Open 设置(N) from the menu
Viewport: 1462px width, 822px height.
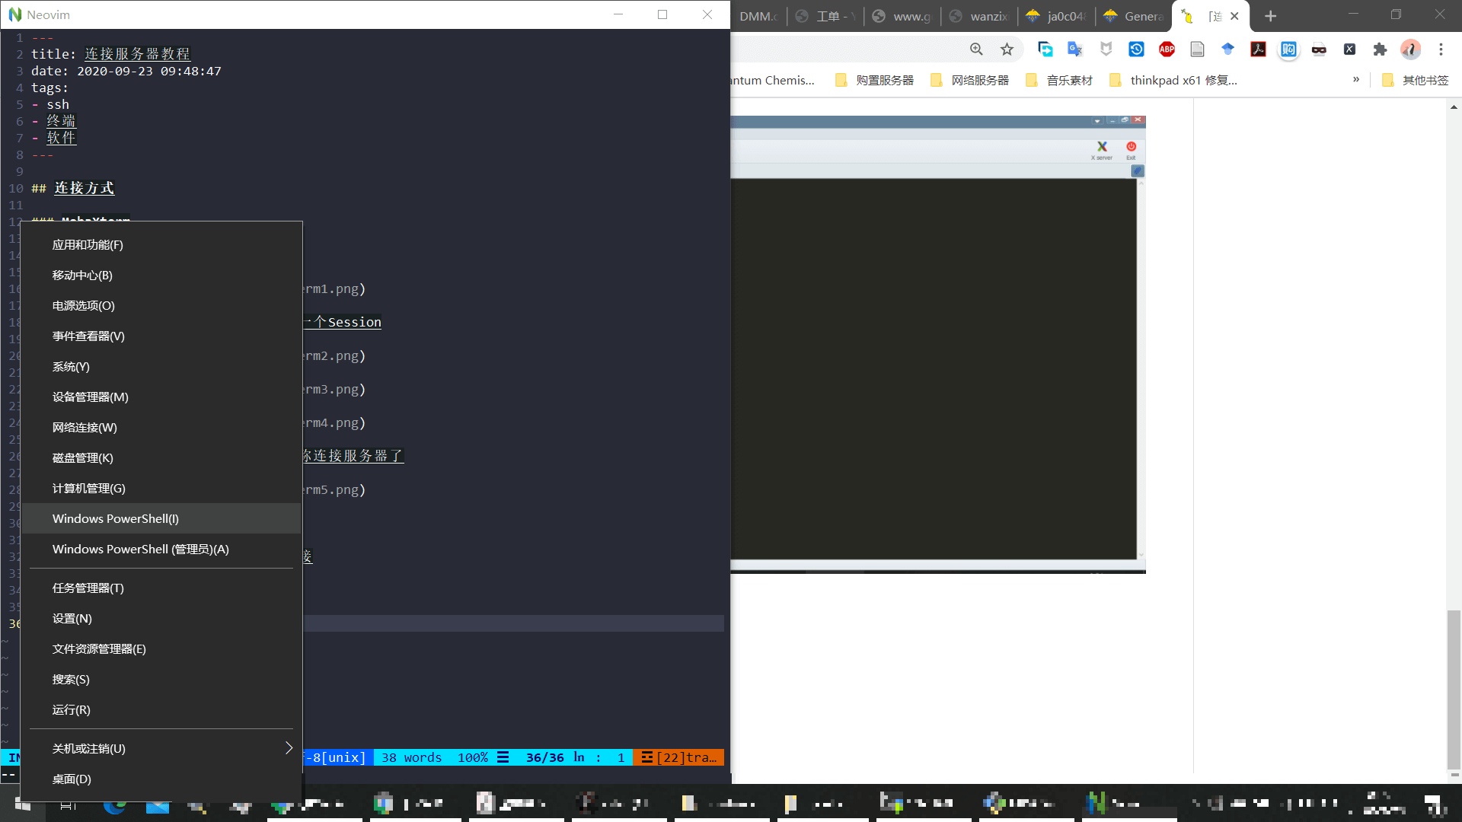pos(162,618)
